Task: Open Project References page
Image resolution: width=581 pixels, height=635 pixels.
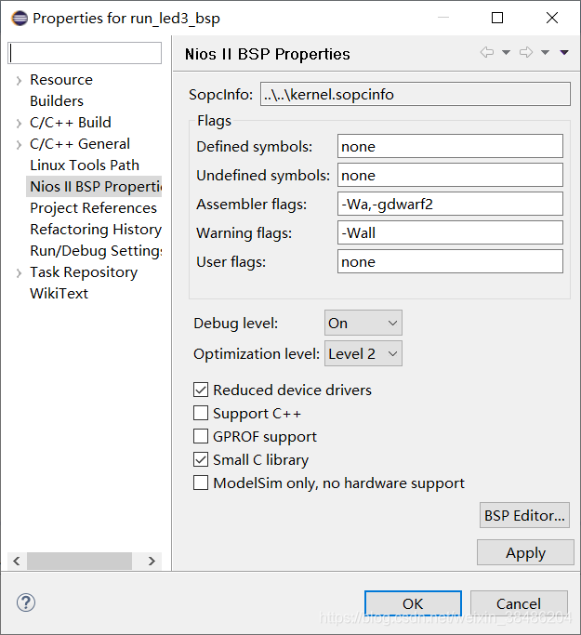Action: [94, 207]
